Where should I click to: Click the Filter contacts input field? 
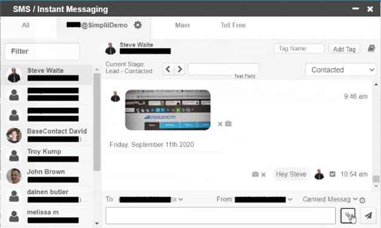coord(42,52)
